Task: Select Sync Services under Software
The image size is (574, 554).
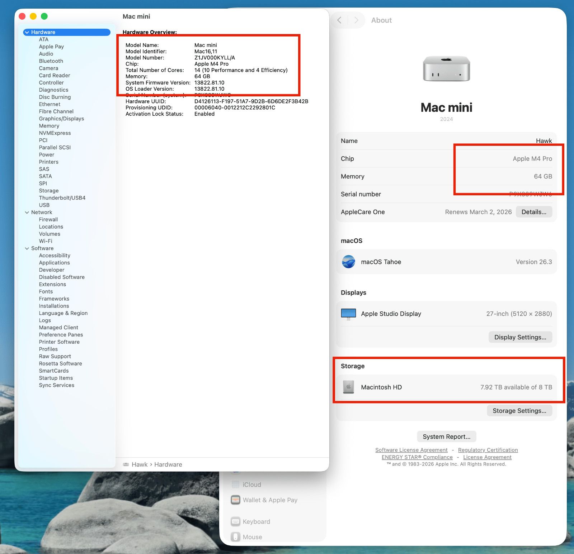Action: [57, 385]
